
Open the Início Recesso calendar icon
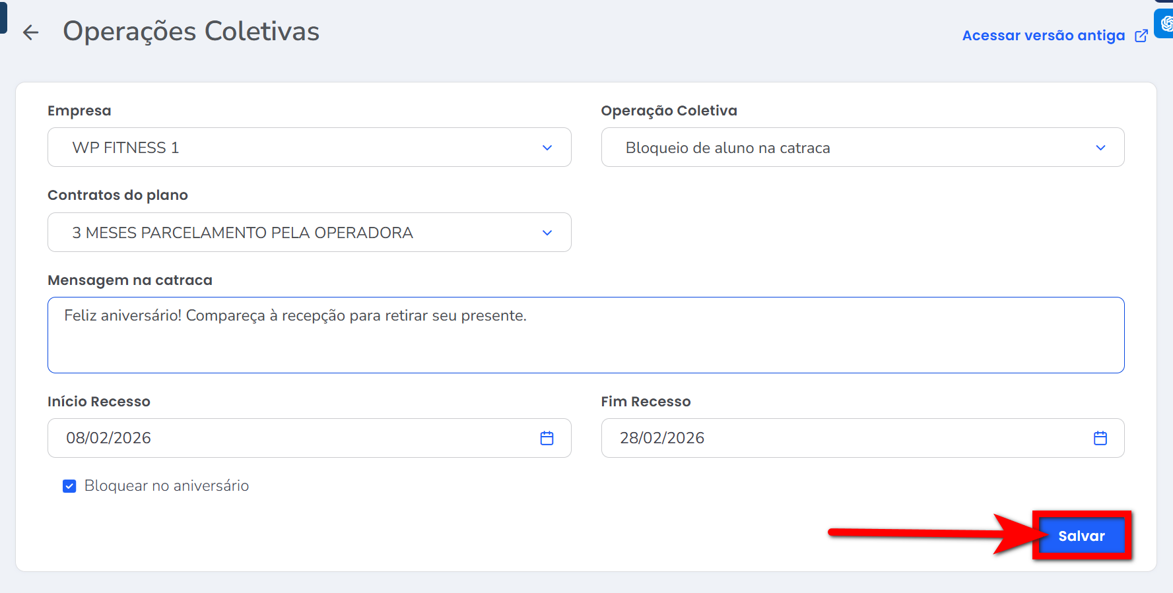point(547,438)
